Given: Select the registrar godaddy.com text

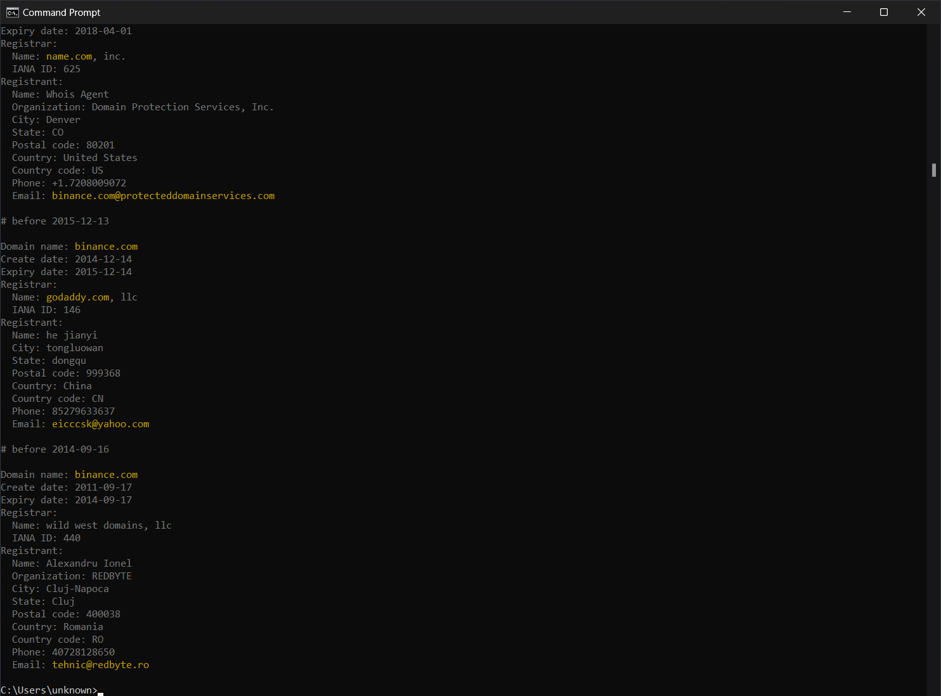Looking at the screenshot, I should [77, 297].
